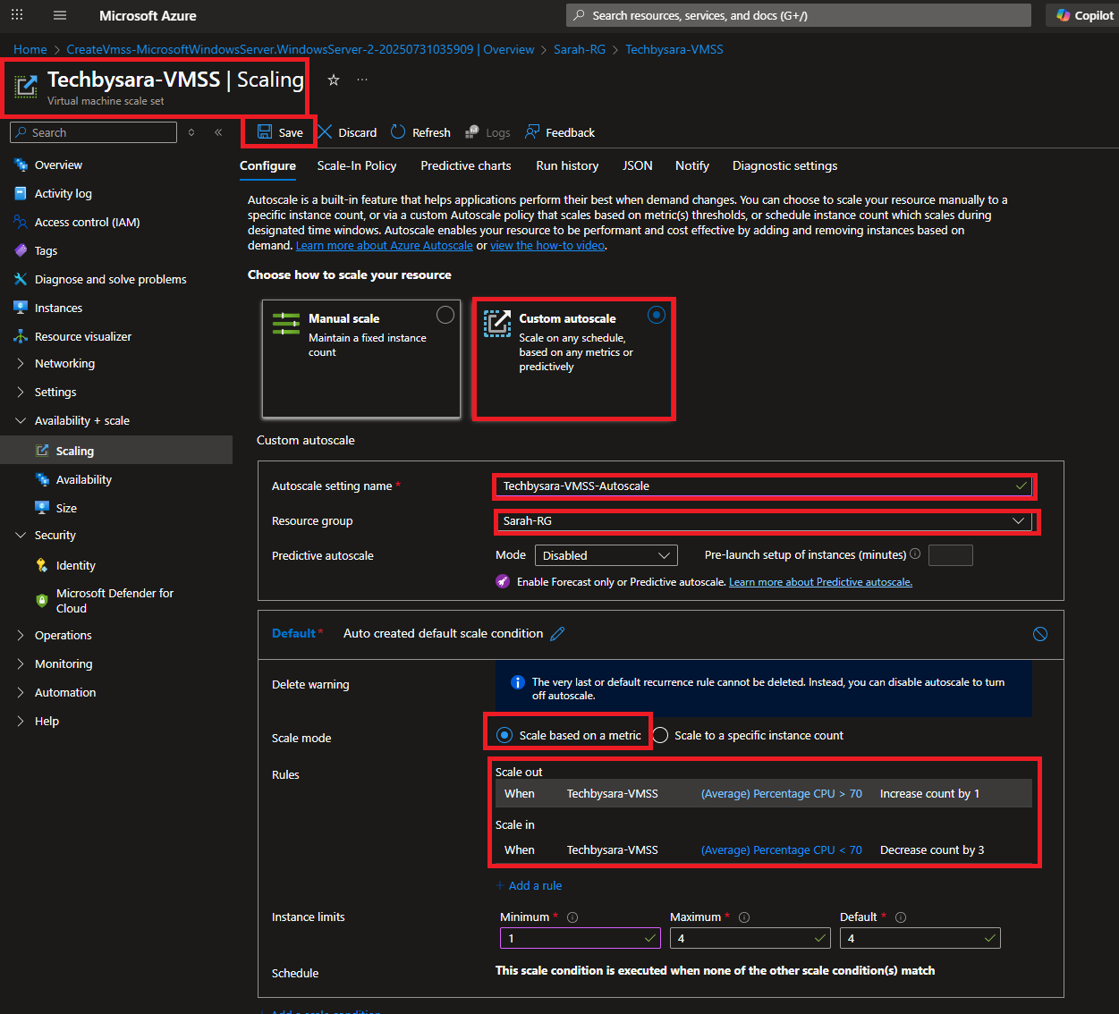This screenshot has width=1119, height=1014.
Task: Open Learn more about Predictive autoscale link
Action: pyautogui.click(x=820, y=582)
